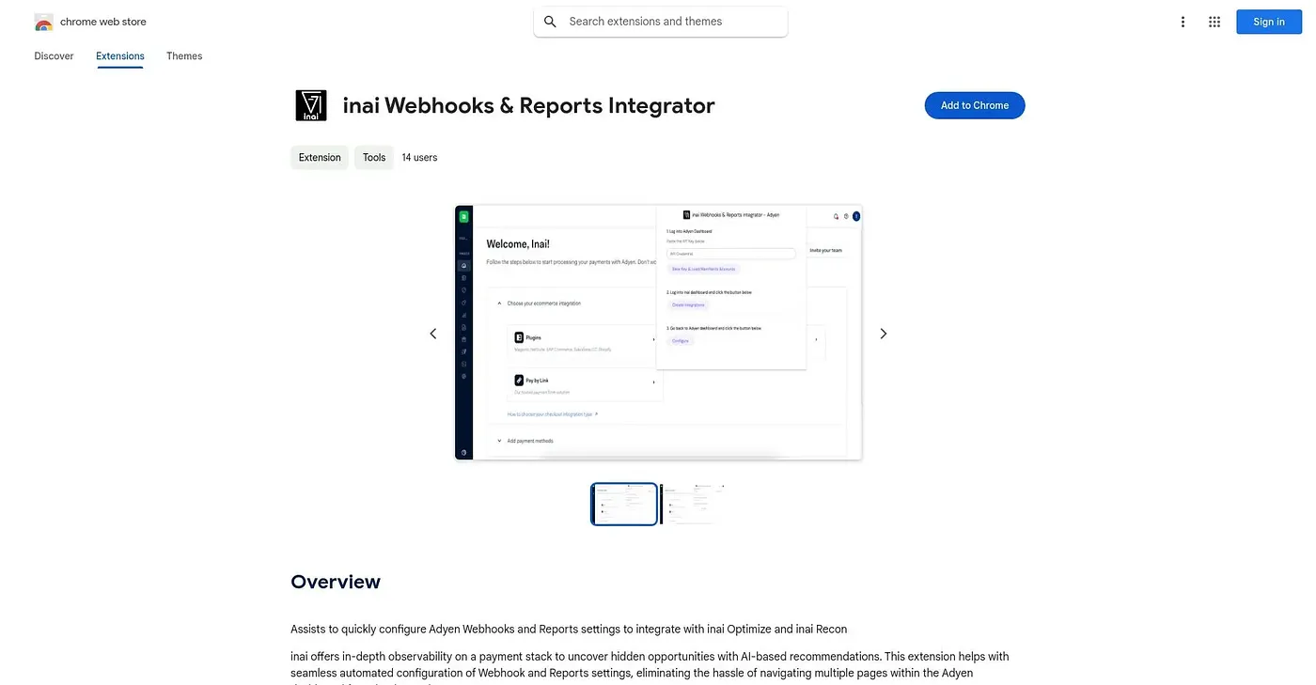Image resolution: width=1316 pixels, height=685 pixels.
Task: Select the first screenshot thumbnail
Action: pos(624,504)
